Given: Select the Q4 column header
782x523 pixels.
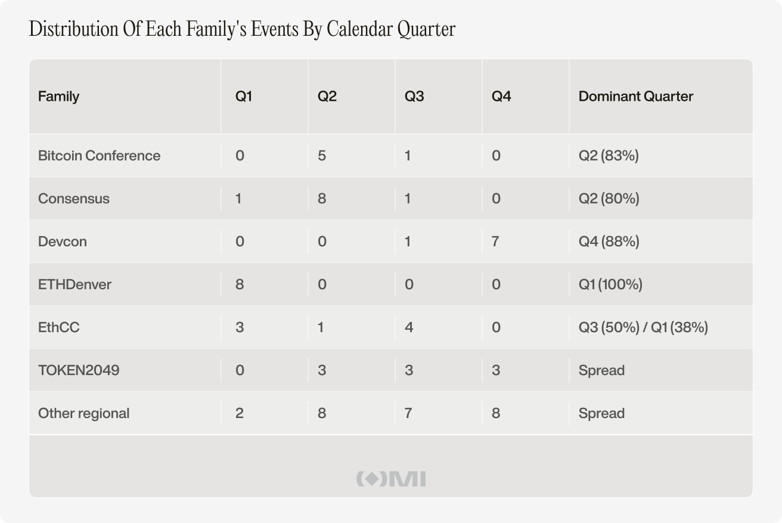Looking at the screenshot, I should [501, 96].
